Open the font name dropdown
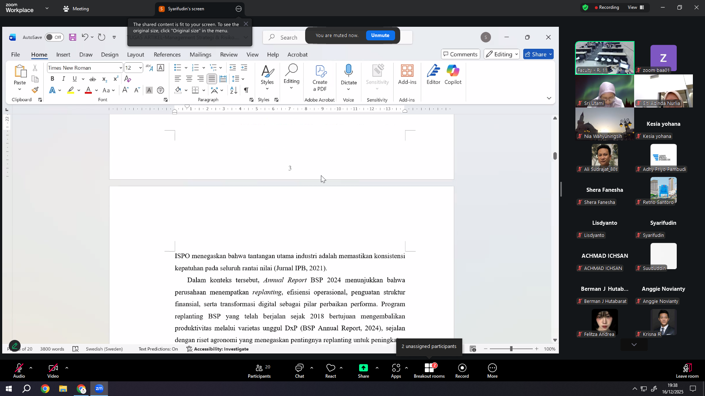Viewport: 705px width, 396px height. pos(120,68)
